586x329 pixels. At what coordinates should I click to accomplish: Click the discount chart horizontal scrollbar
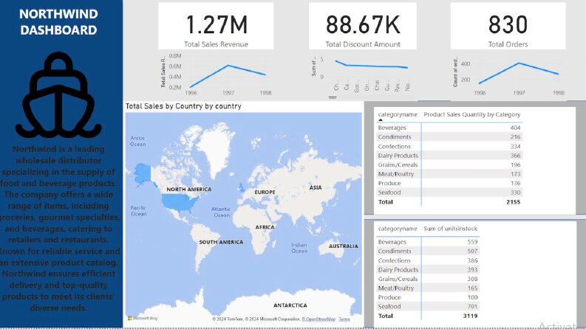(333, 97)
